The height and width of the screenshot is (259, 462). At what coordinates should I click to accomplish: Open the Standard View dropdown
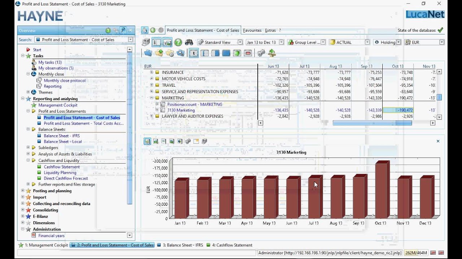[x=240, y=42]
